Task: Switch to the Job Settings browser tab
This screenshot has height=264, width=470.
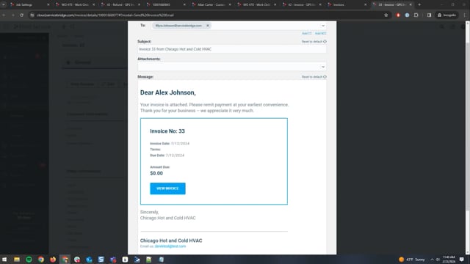Action: pos(29,5)
